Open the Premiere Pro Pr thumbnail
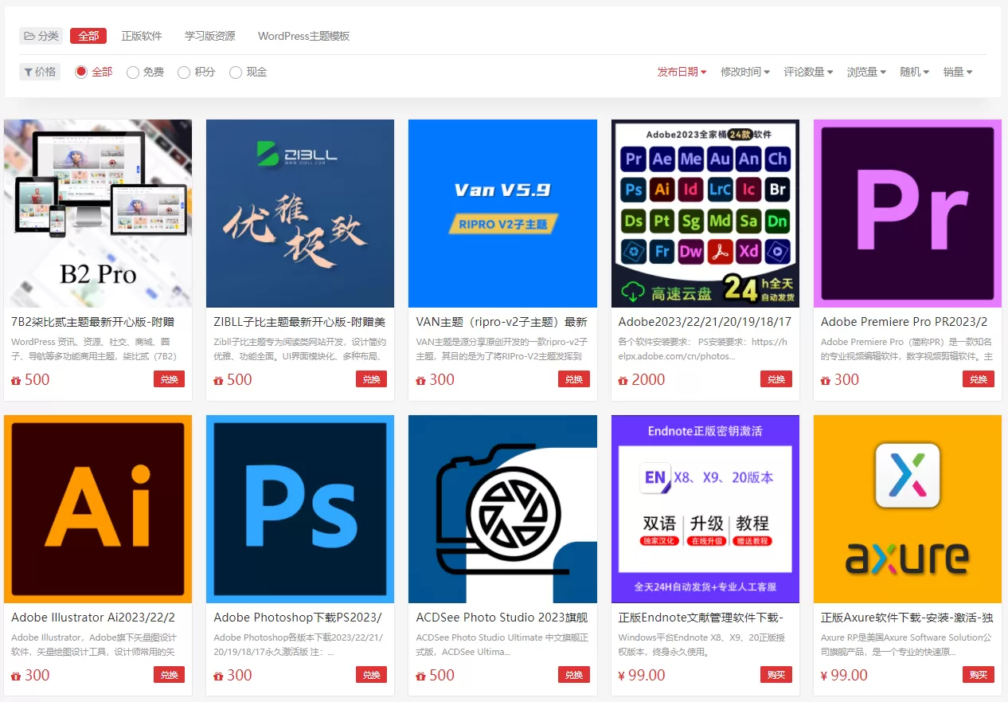This screenshot has height=702, width=1008. [x=908, y=214]
